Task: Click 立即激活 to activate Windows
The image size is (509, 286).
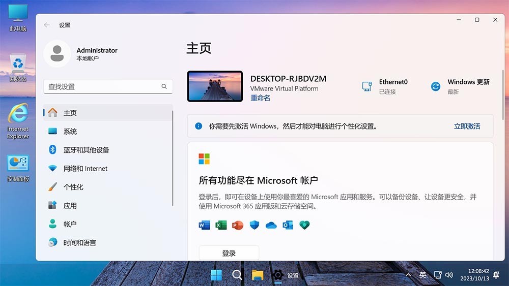Action: (467, 126)
